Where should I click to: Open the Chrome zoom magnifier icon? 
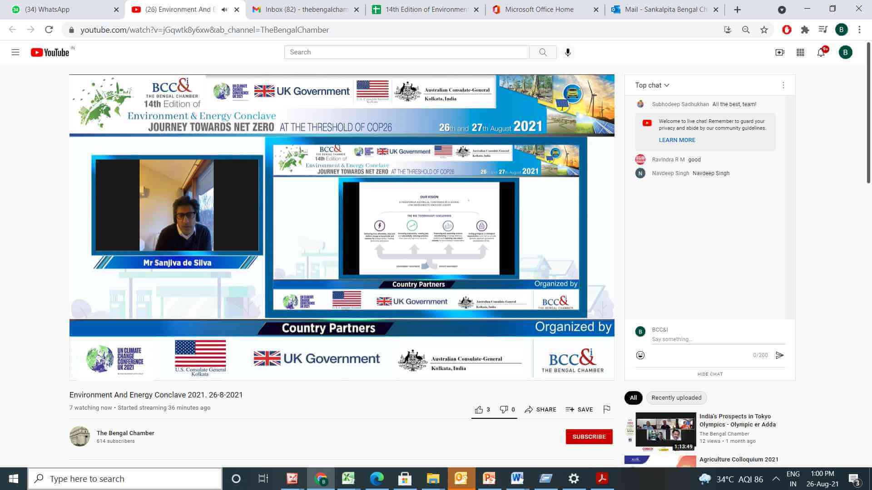[x=746, y=30]
